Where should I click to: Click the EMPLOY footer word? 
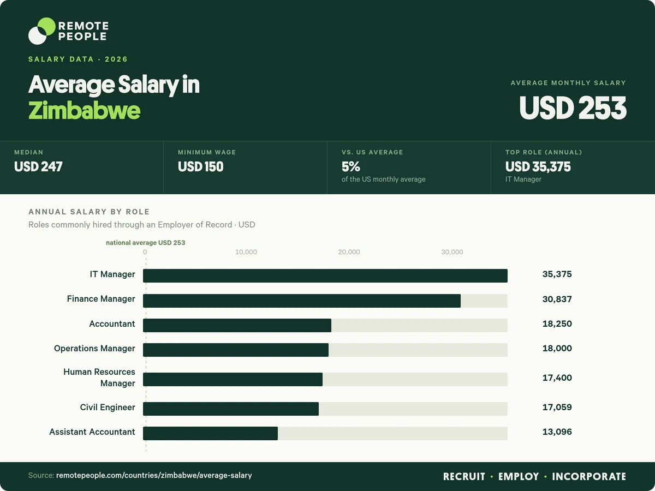[x=519, y=476]
